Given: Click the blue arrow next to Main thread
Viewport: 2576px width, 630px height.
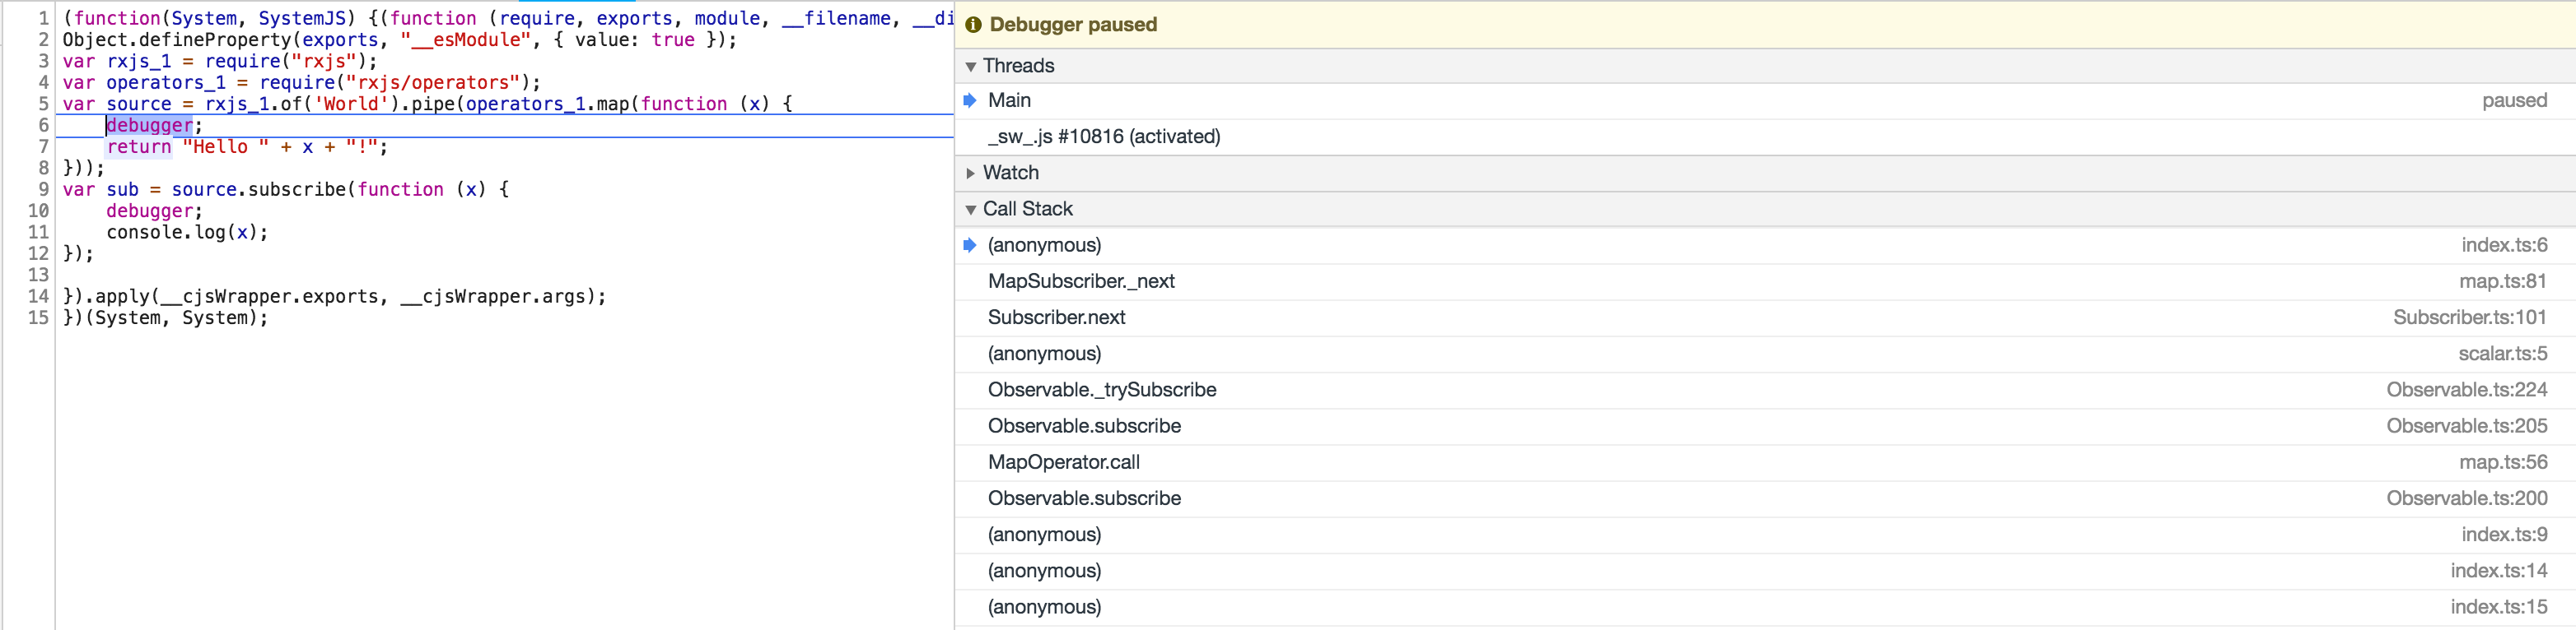Looking at the screenshot, I should 969,101.
